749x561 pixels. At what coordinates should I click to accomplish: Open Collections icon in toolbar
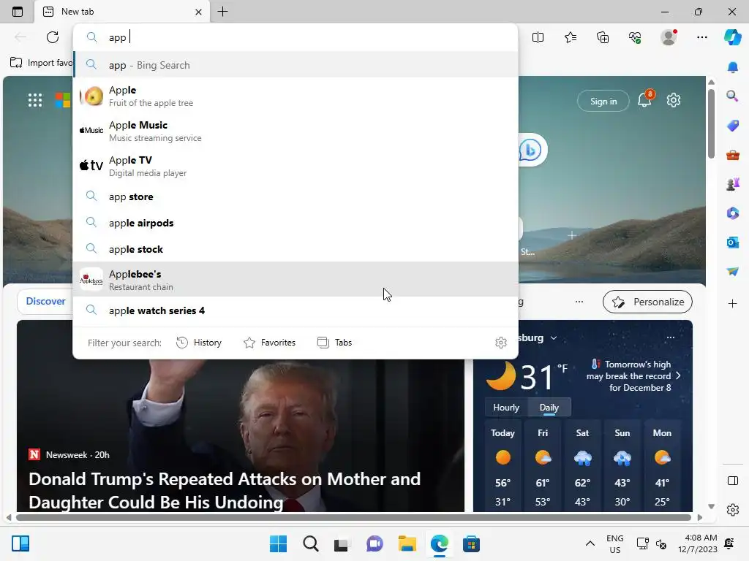(x=603, y=37)
